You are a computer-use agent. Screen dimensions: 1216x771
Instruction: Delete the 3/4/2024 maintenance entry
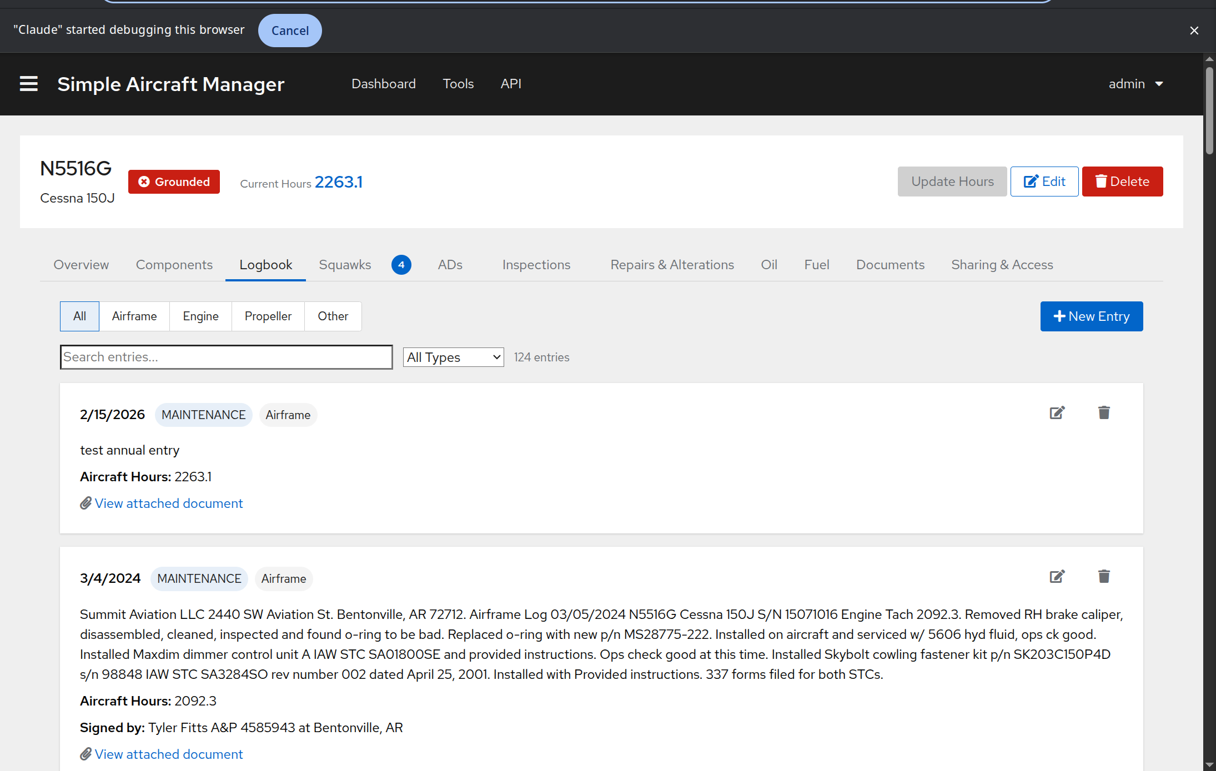click(x=1104, y=577)
